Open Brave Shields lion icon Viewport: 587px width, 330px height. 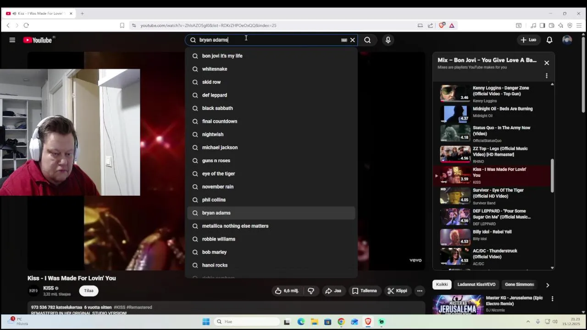click(x=442, y=26)
